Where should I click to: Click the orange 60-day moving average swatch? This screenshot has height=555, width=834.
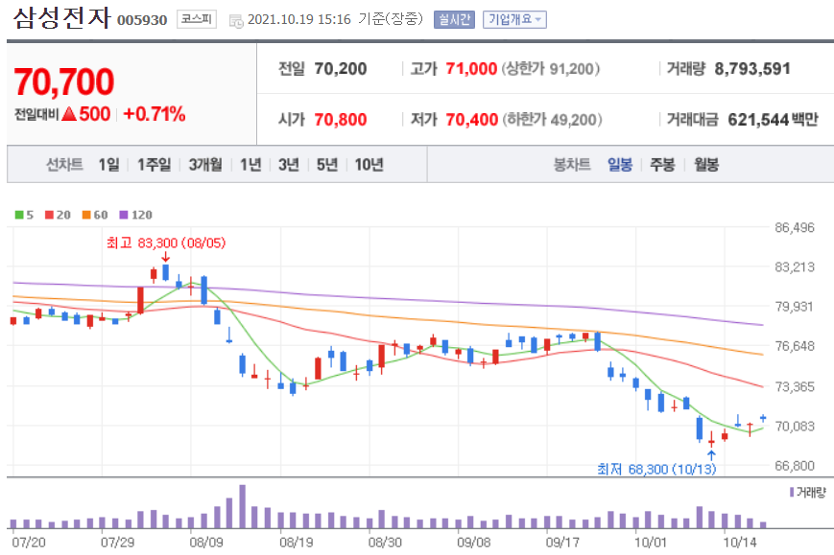coord(86,215)
